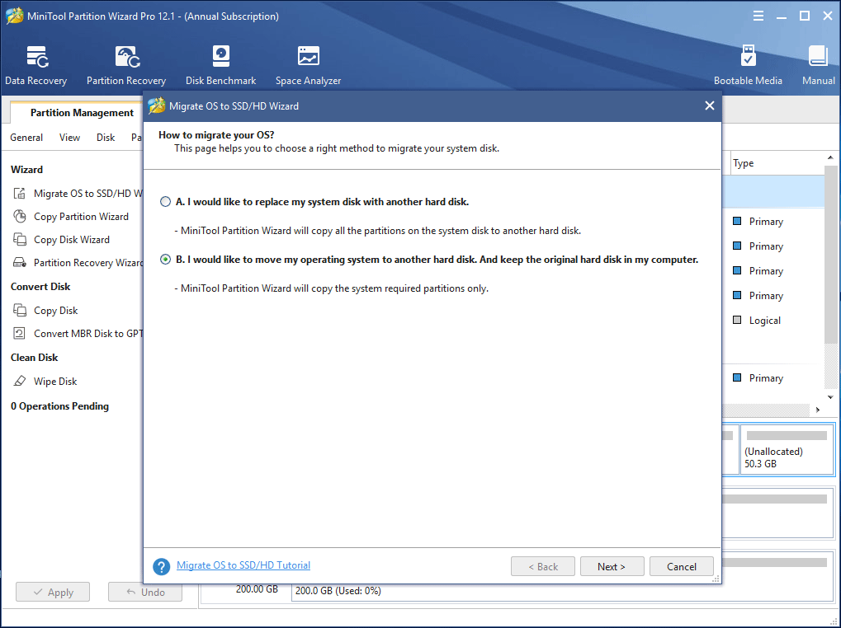
Task: Click the Copy Disk icon under Convert Disk
Action: [19, 311]
